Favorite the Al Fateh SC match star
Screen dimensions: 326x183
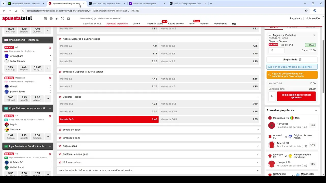tap(50, 154)
